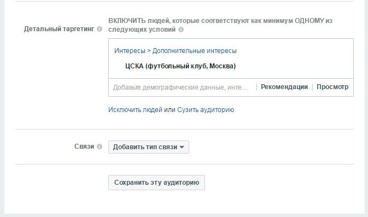Click the Интересы breadcrumb link
The image size is (368, 217).
click(x=130, y=51)
